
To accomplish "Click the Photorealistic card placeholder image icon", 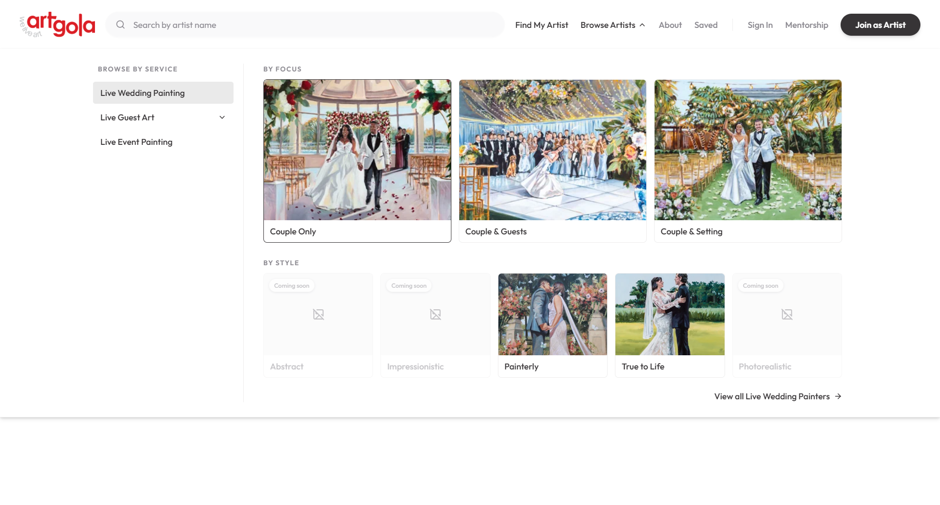I will click(x=787, y=314).
